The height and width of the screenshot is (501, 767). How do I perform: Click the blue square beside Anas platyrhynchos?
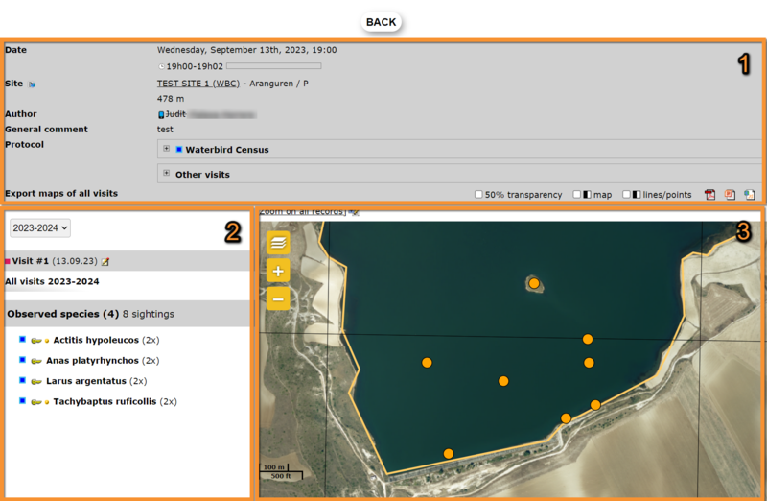click(22, 360)
